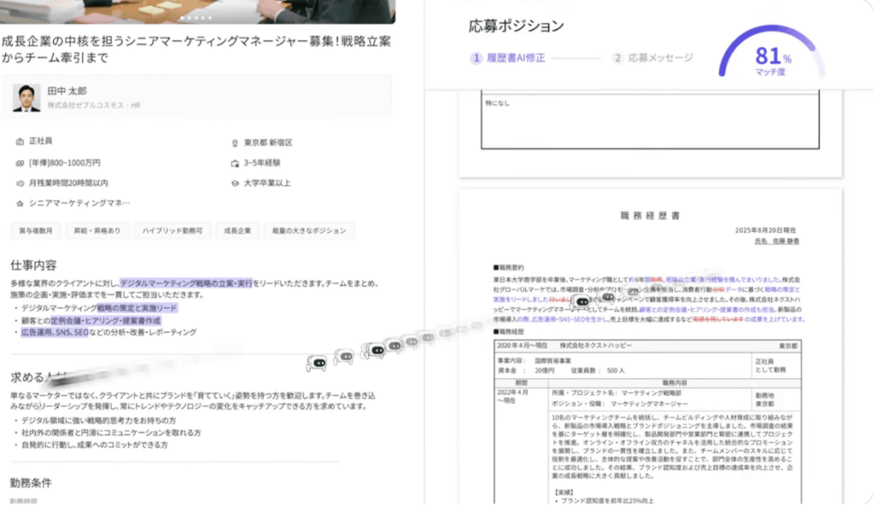Click the star icon beside シニアマーケティングマネ…
The image size is (877, 506).
[x=21, y=204]
